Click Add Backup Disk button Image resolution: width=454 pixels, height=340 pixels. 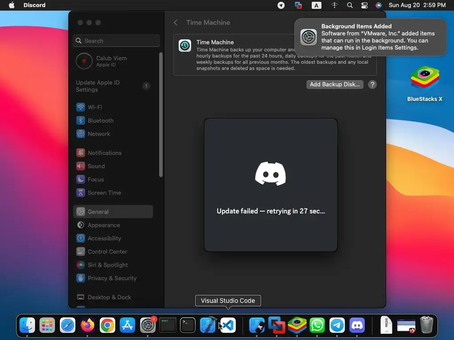point(335,85)
